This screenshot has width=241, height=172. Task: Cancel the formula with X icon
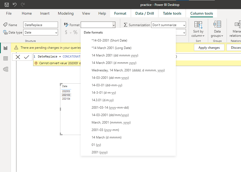pyautogui.click(x=18, y=57)
